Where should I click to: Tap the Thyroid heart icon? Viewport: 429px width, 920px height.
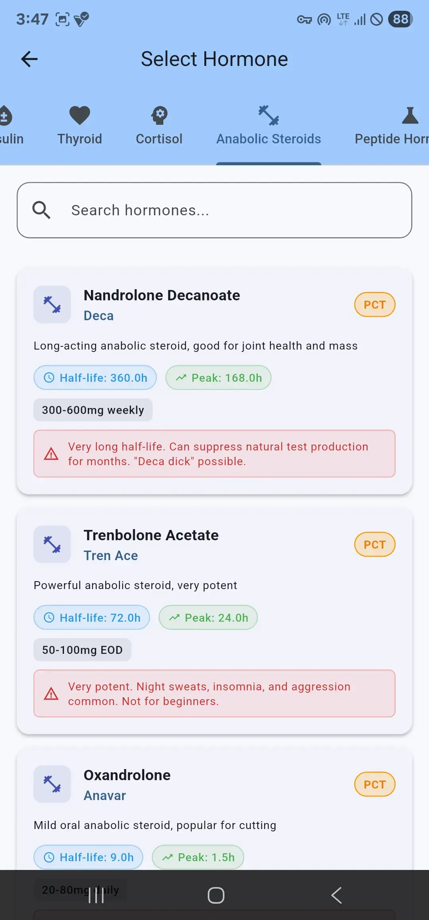pyautogui.click(x=80, y=115)
